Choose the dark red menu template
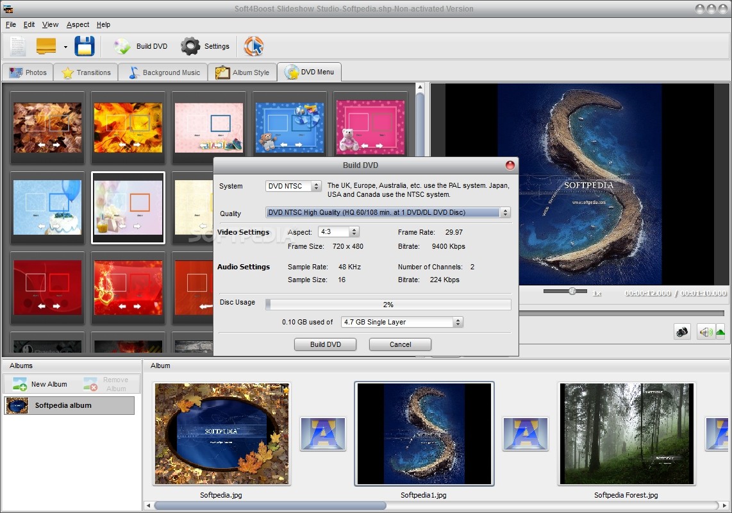 pos(47,288)
